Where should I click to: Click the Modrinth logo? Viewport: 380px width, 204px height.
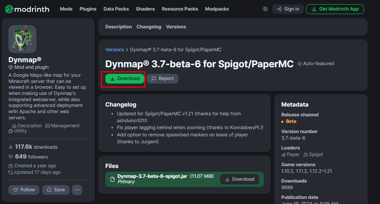tap(27, 9)
